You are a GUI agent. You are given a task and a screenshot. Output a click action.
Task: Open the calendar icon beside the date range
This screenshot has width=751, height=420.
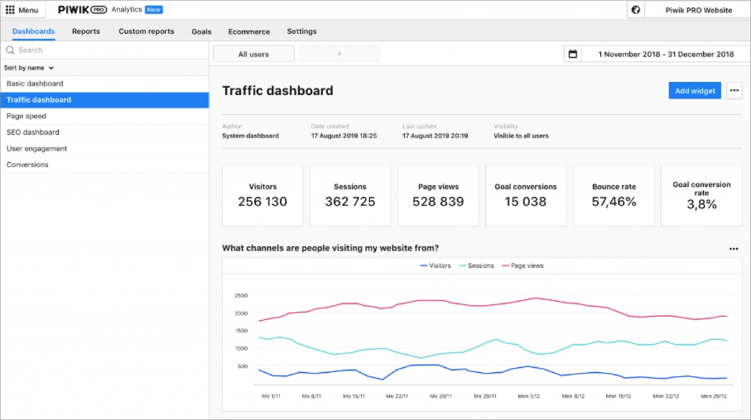click(x=572, y=54)
